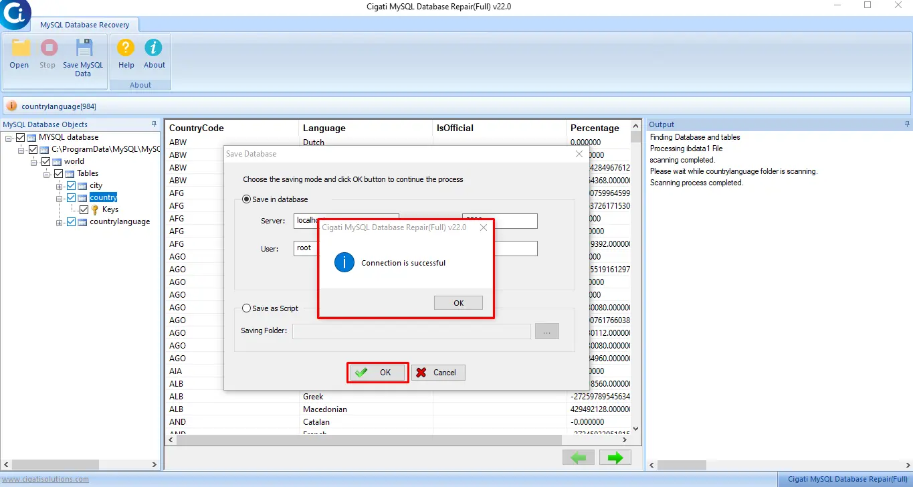913x487 pixels.
Task: Close the Save Database dialog with X
Action: click(x=579, y=154)
